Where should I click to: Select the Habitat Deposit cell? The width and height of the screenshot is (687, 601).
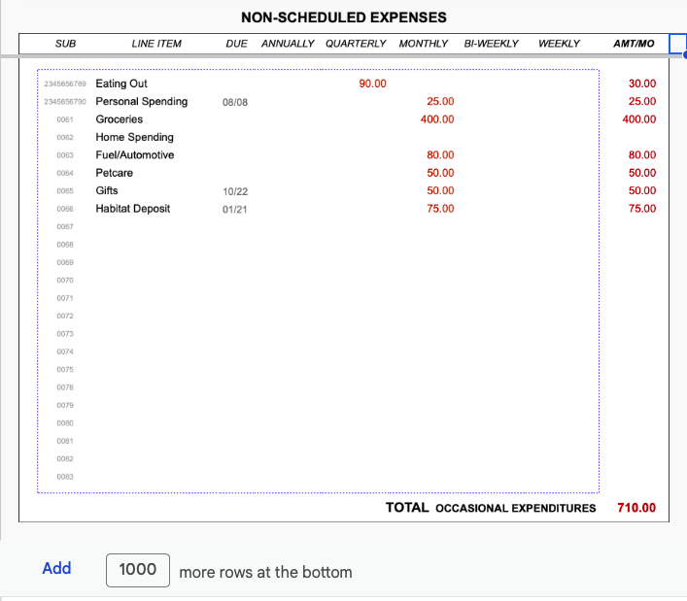point(132,209)
